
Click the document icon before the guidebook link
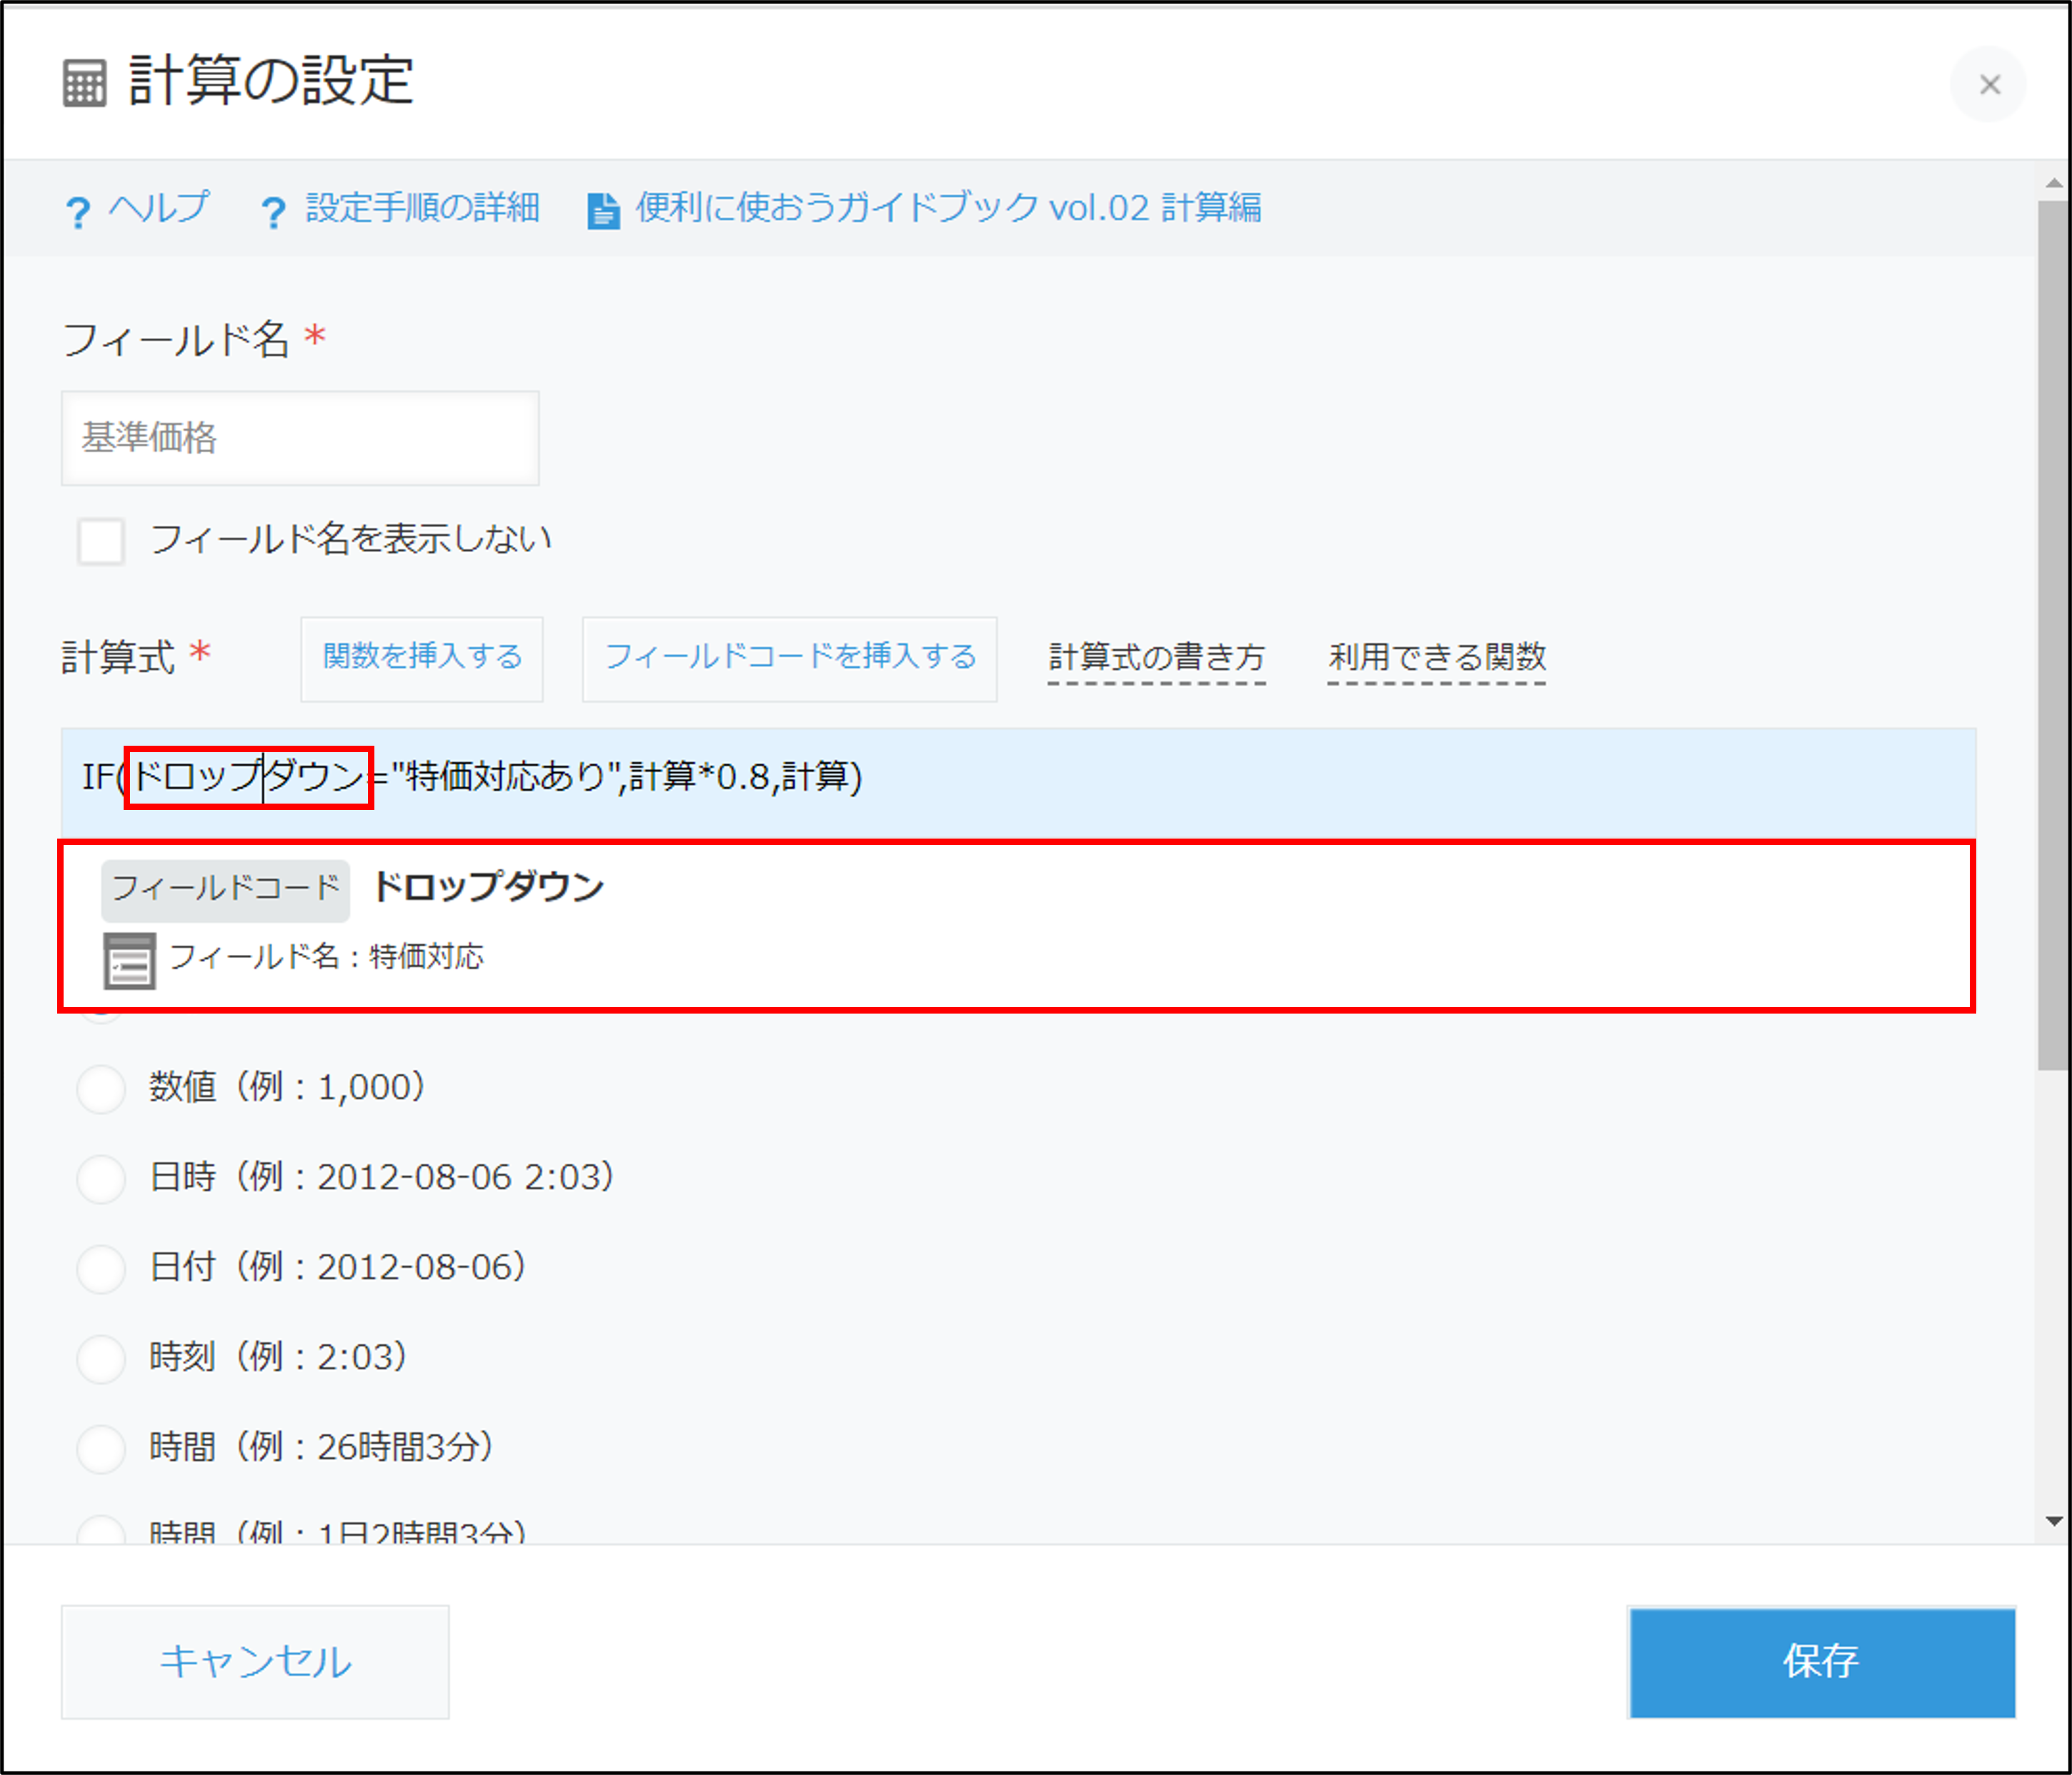[603, 209]
